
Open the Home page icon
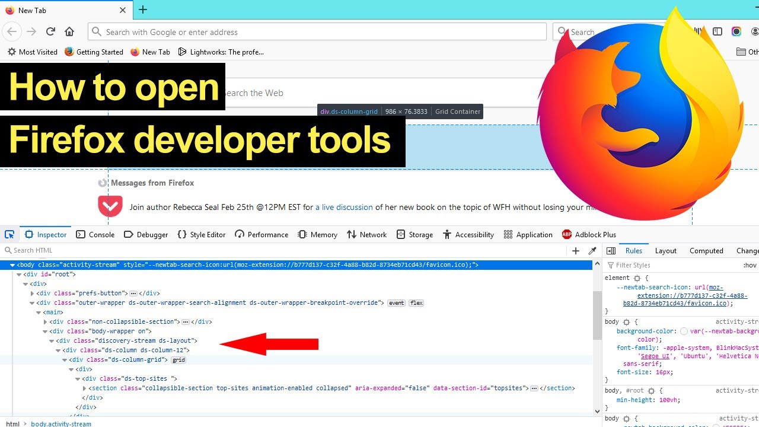pos(69,31)
